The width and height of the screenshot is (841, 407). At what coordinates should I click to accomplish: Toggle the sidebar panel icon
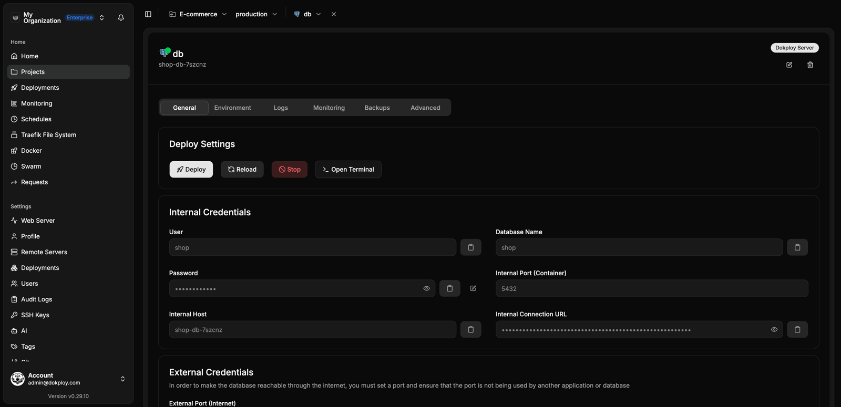pos(148,14)
